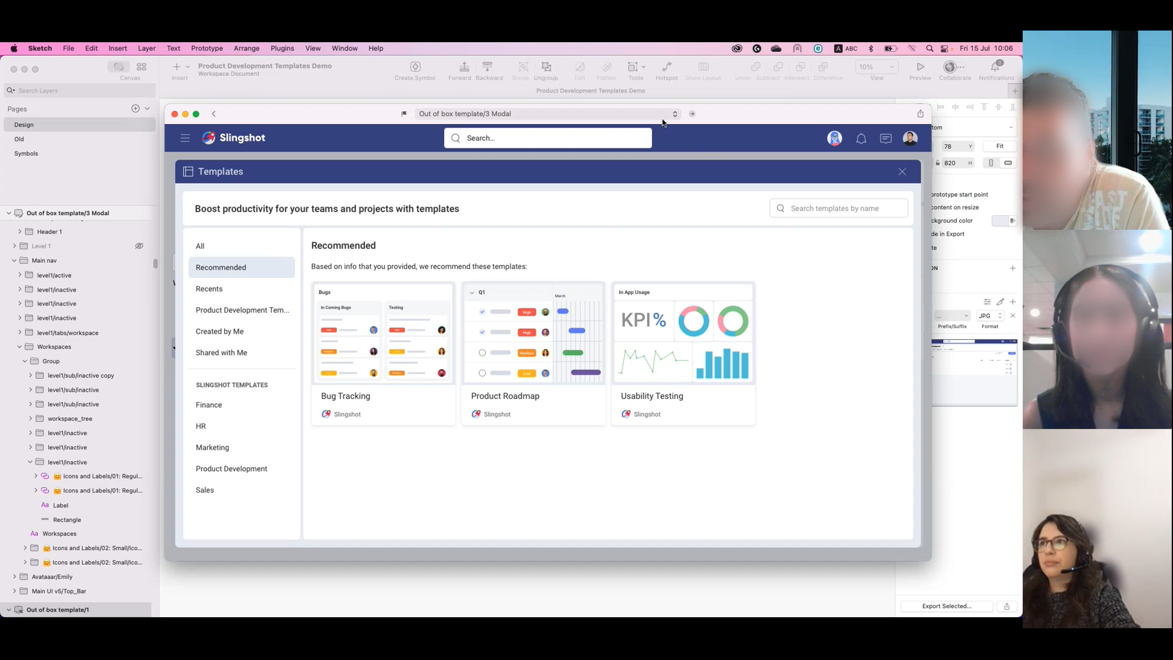Click the flag start point icon
The width and height of the screenshot is (1173, 660).
404,114
